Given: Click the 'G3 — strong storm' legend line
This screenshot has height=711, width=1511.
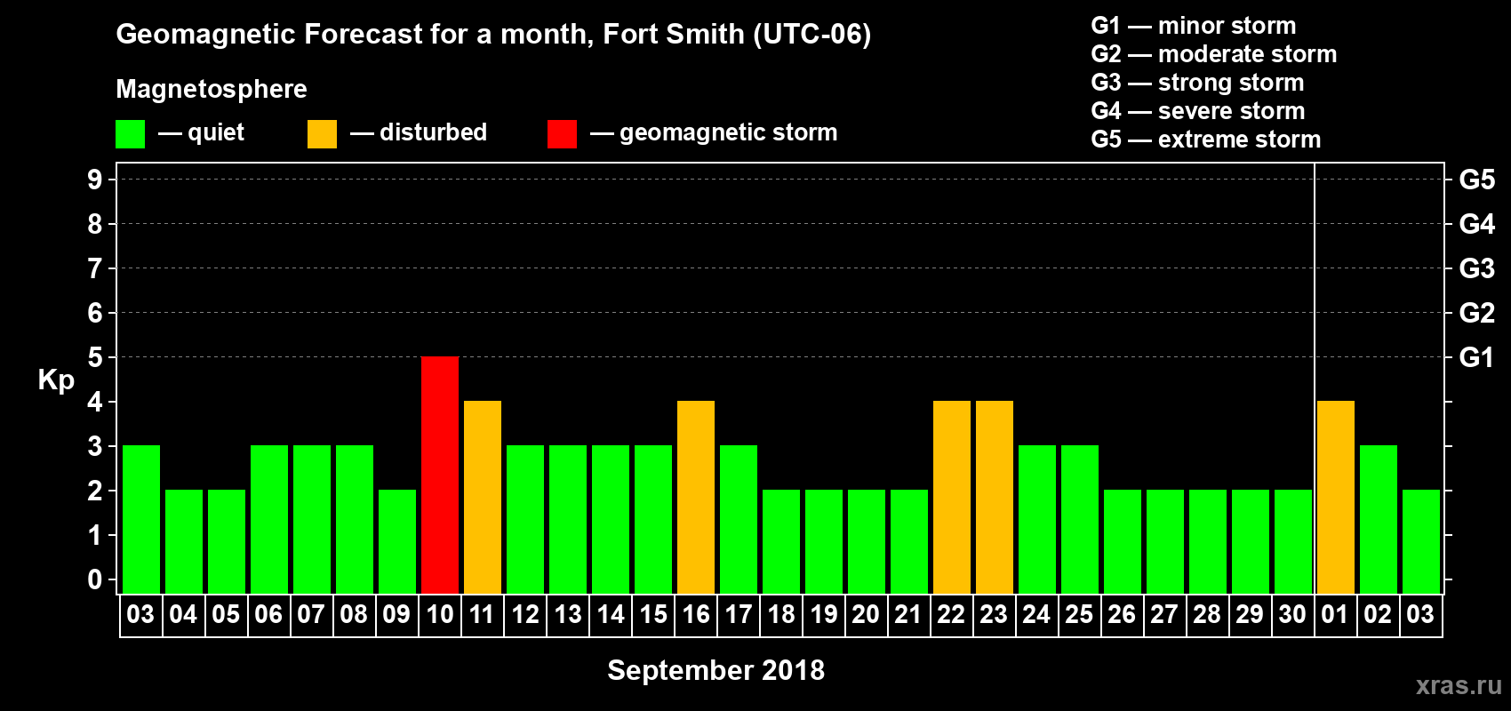Looking at the screenshot, I should point(1197,83).
